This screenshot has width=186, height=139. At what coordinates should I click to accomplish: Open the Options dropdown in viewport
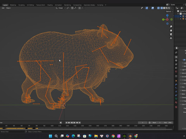pyautogui.click(x=169, y=12)
